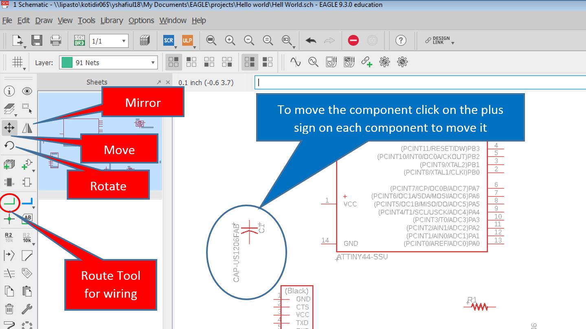
Task: Select the Replace part tool
Action: click(x=9, y=182)
